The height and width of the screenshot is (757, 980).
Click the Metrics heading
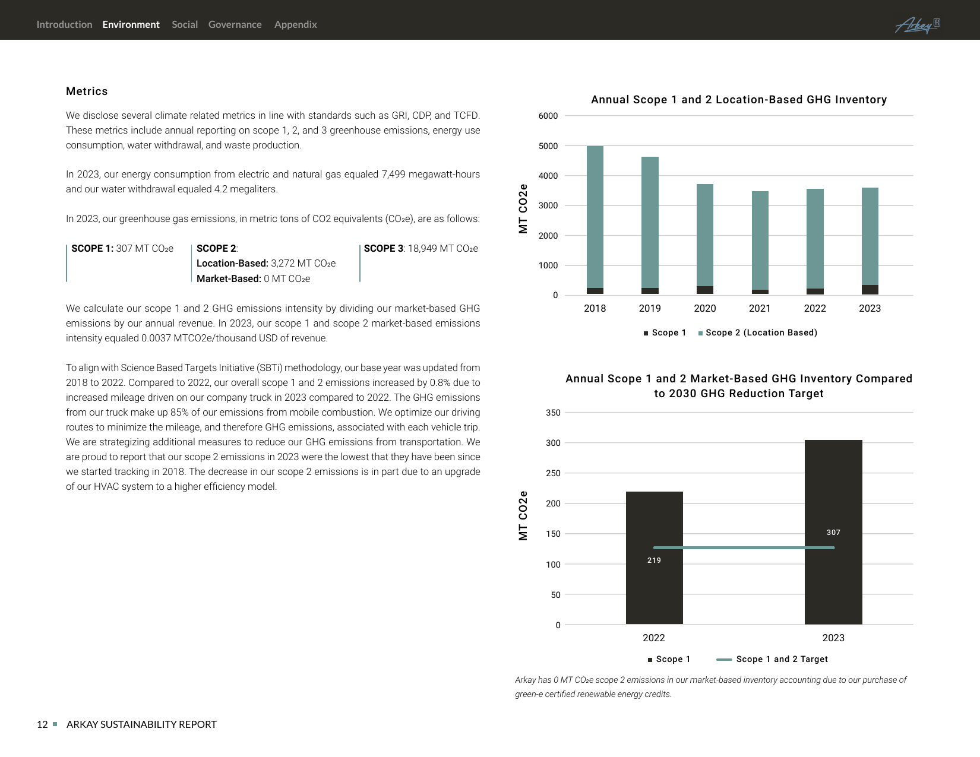tap(87, 91)
